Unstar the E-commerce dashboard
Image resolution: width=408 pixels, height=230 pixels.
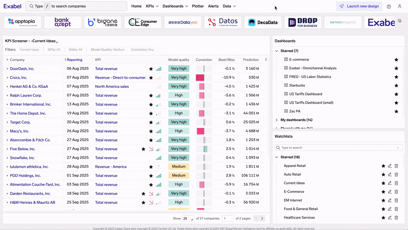tap(396, 60)
